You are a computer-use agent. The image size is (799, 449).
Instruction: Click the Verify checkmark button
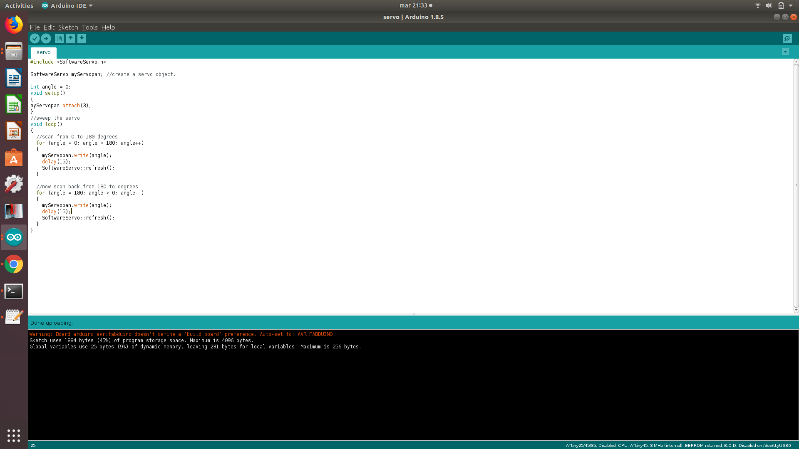point(35,39)
